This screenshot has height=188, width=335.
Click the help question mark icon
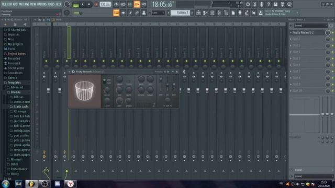[x=269, y=4]
